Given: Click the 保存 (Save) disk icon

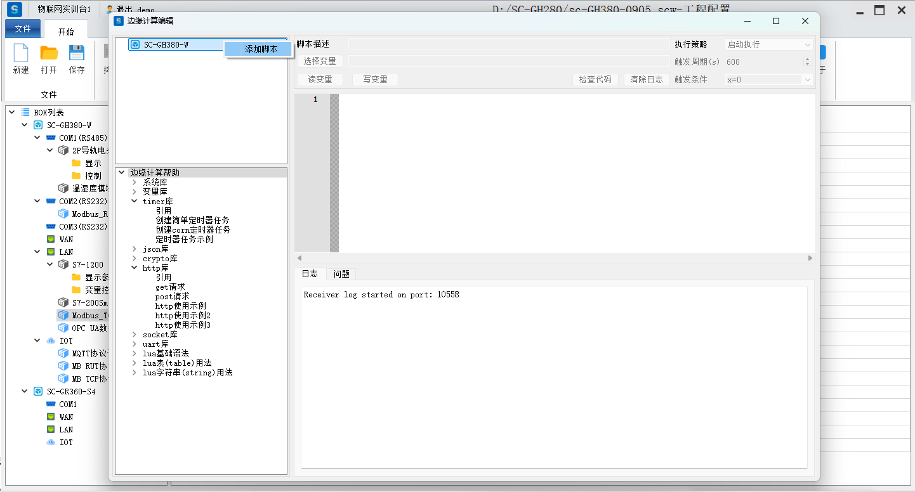Looking at the screenshot, I should coord(77,53).
